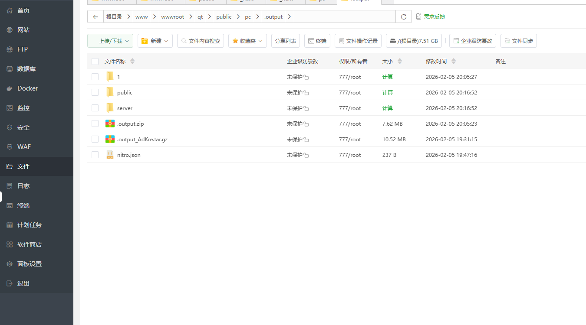Select the checkbox for folder 1

[95, 77]
